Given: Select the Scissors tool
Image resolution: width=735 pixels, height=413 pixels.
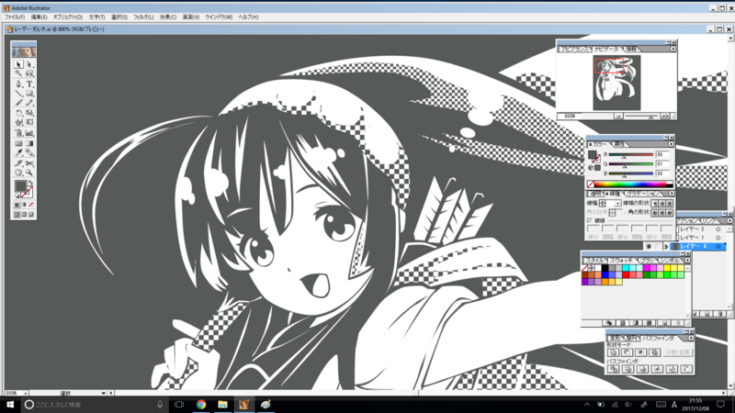Looking at the screenshot, I should 29,163.
